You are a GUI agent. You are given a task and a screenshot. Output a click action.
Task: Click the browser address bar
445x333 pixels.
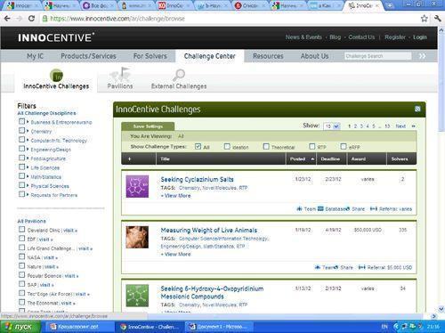click(x=229, y=19)
